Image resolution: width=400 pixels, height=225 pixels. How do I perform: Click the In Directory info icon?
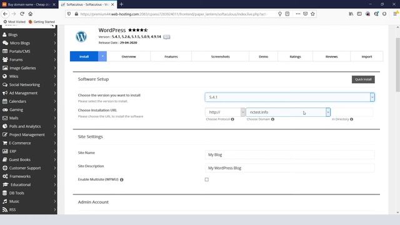tap(351, 119)
